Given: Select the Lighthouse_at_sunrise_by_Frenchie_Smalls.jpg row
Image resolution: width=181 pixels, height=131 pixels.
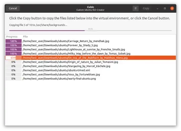Looking at the screenshot, I should pyautogui.click(x=90, y=49).
